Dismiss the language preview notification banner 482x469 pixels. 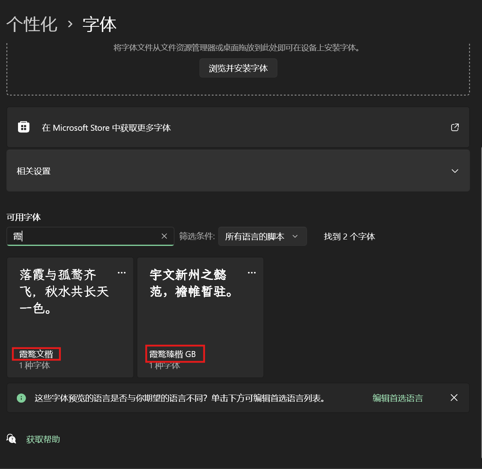pos(454,398)
